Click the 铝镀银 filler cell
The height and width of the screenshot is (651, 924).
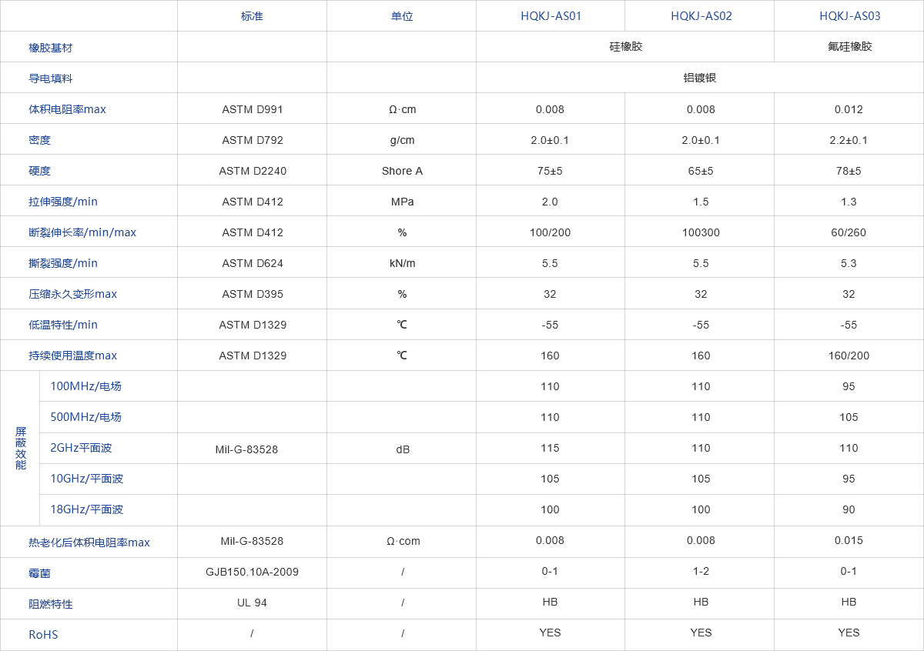(700, 78)
